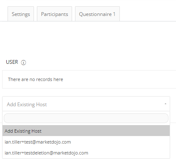Switch to the Settings tab
This screenshot has width=176, height=165.
click(21, 14)
